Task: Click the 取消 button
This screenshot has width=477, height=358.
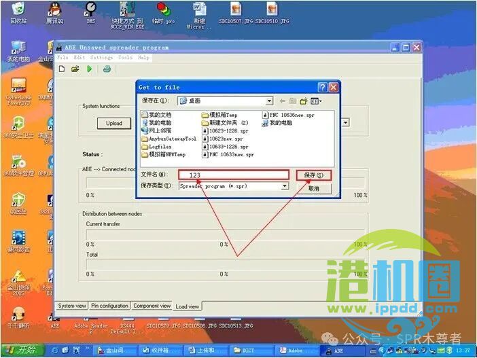Action: (314, 188)
